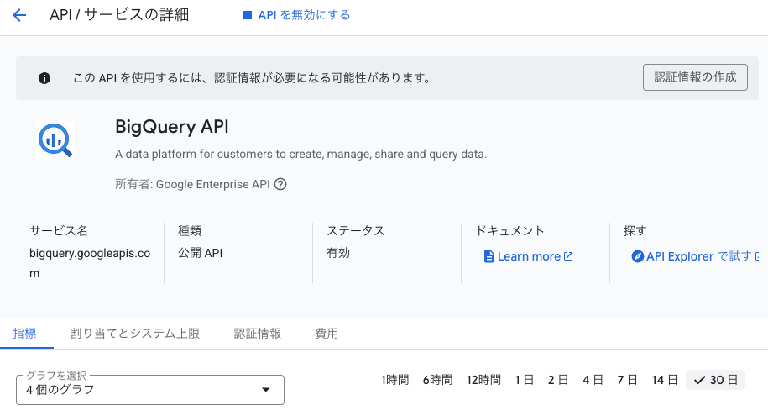768x416 pixels.
Task: Disable the API via 'API を無効にする'
Action: (297, 15)
